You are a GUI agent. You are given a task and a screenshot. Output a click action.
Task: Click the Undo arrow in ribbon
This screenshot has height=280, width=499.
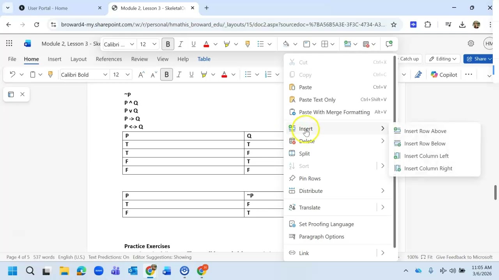click(x=12, y=75)
